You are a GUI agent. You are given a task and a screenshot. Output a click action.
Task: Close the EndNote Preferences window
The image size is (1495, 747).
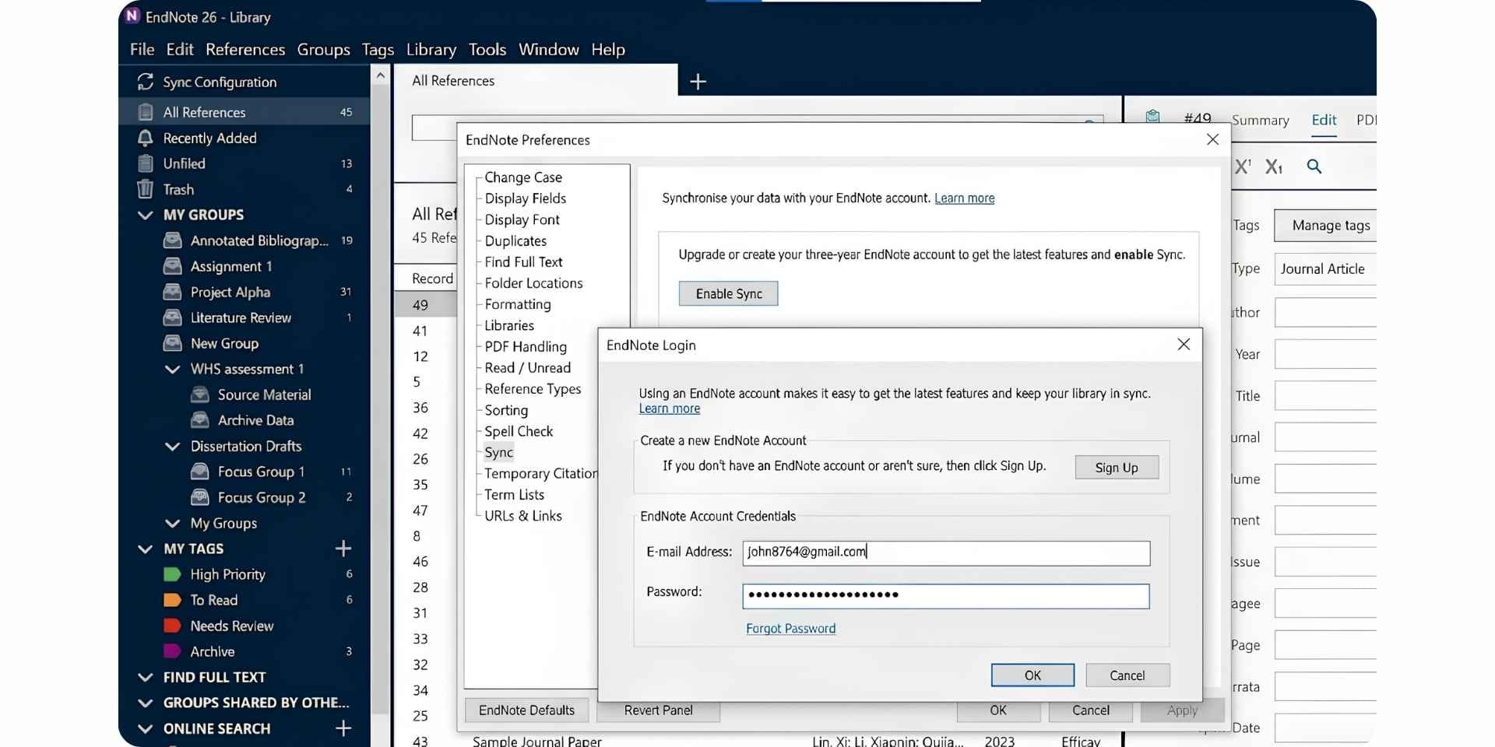pyautogui.click(x=1212, y=139)
